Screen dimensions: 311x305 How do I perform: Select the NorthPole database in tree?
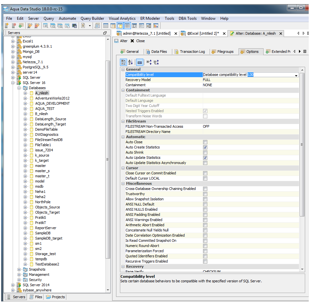click(43, 202)
